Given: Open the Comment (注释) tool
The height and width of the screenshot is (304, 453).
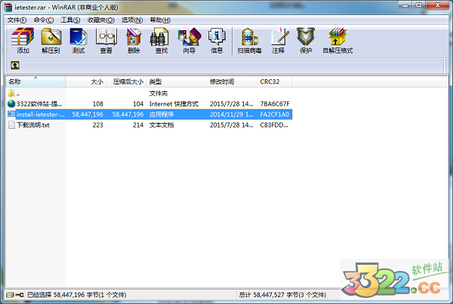Looking at the screenshot, I should pyautogui.click(x=278, y=41).
